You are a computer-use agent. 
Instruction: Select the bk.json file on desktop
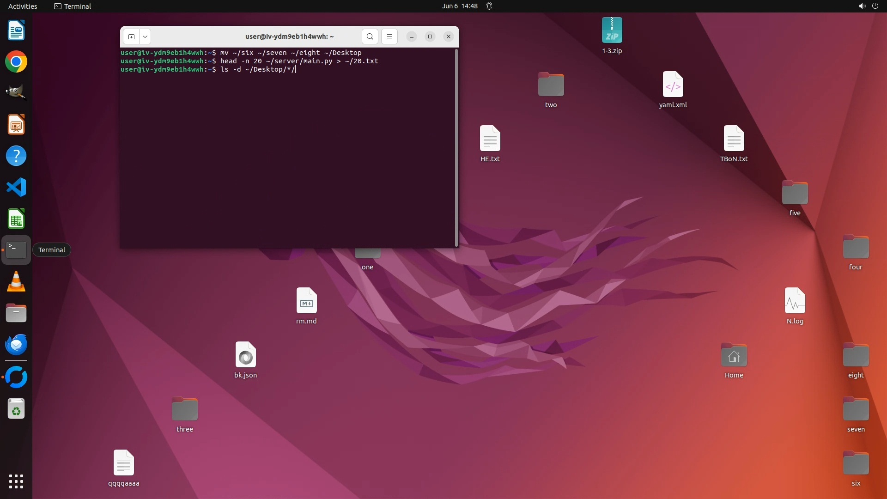point(245,355)
